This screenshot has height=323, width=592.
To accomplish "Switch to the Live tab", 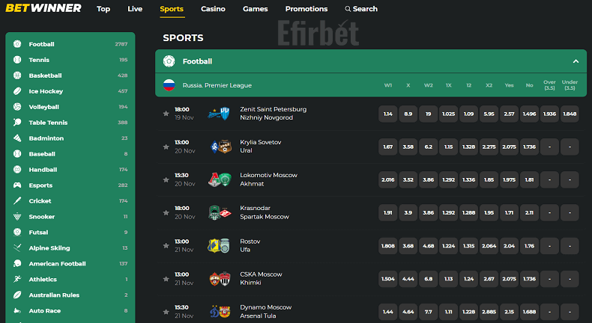I will 135,9.
